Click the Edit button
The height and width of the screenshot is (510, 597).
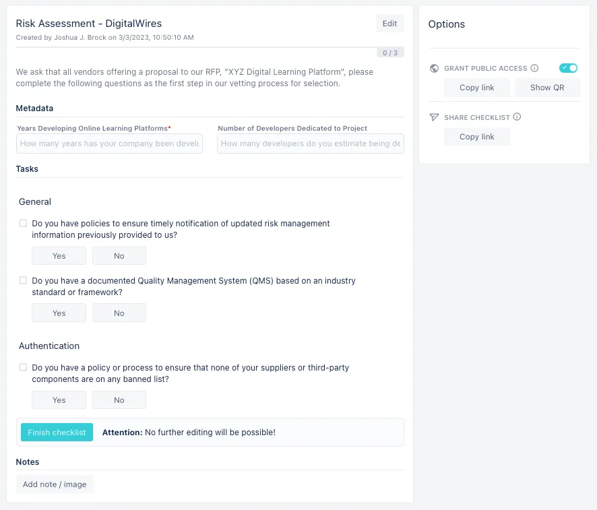click(x=390, y=23)
